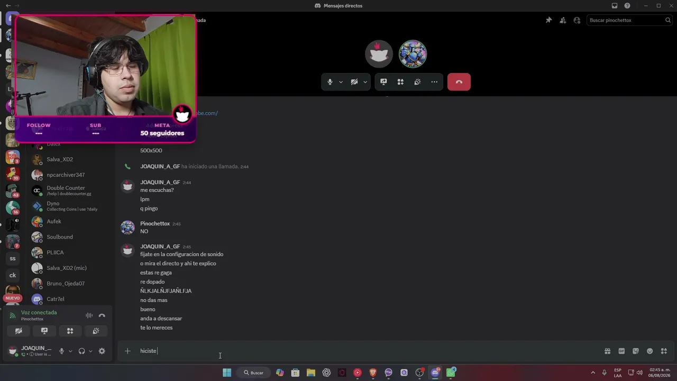The height and width of the screenshot is (381, 677).
Task: Open the clock and date panel
Action: tap(660, 373)
